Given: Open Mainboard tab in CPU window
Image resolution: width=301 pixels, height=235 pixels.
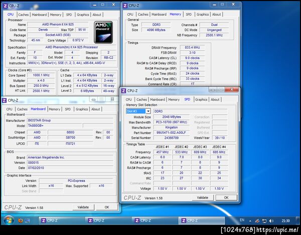Looking at the screenshot, I should coord(39,15).
